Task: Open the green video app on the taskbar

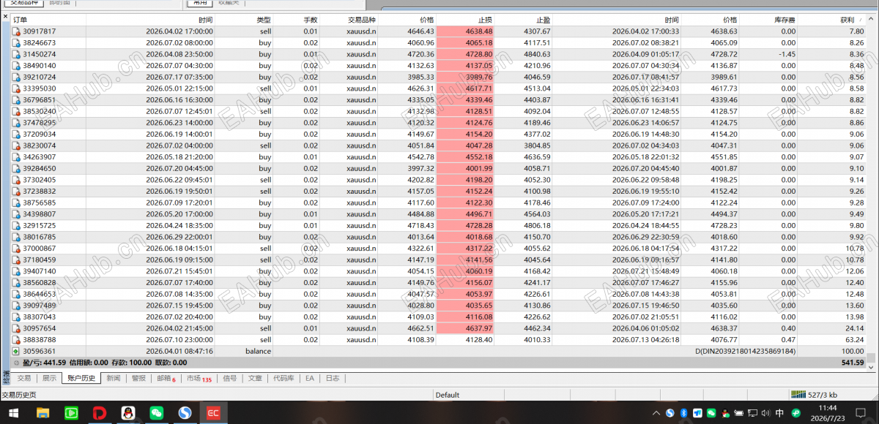Action: pyautogui.click(x=72, y=413)
